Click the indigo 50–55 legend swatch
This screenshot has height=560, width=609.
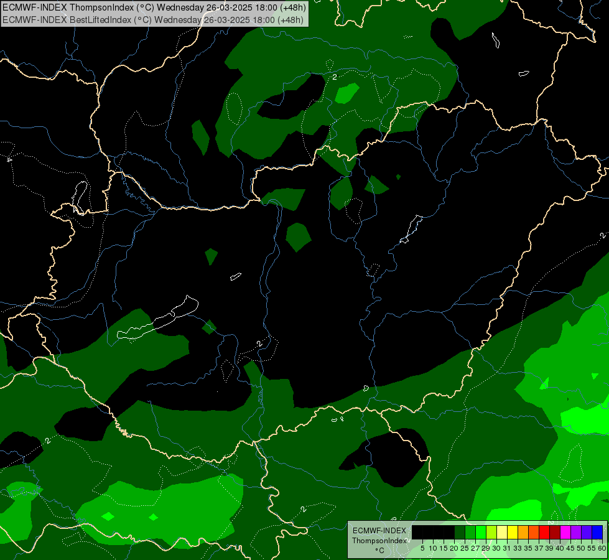587,532
